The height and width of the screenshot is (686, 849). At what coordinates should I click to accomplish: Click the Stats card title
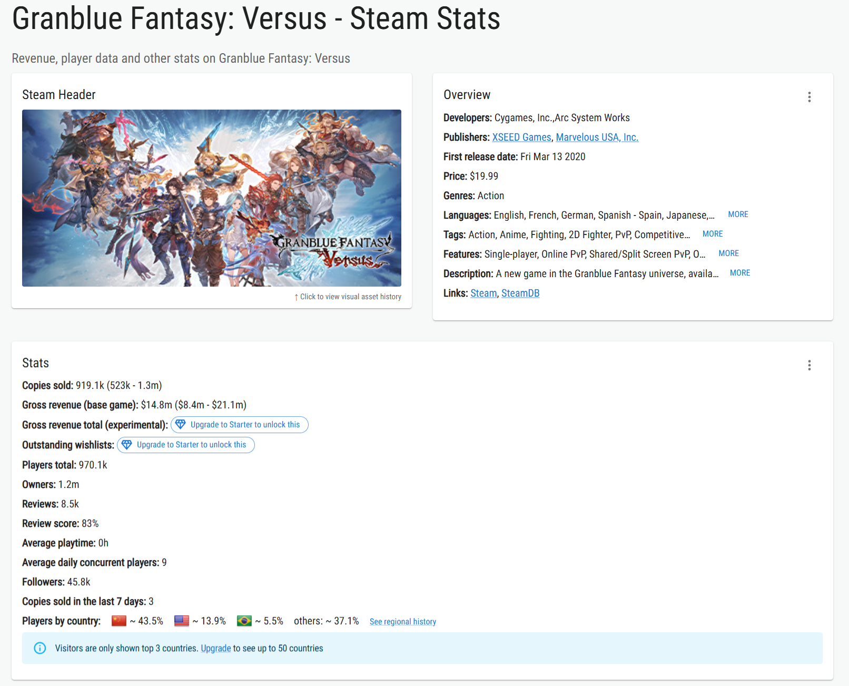point(35,363)
